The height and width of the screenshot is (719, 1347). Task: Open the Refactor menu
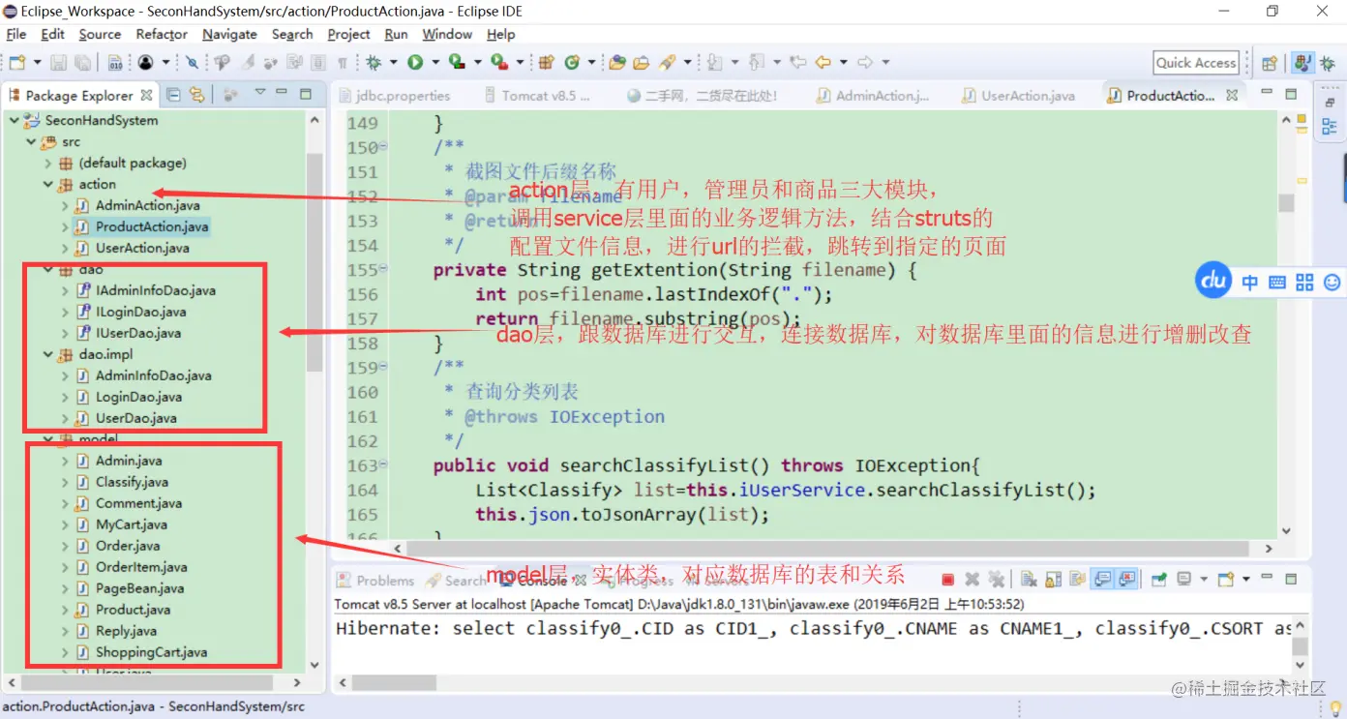[162, 34]
